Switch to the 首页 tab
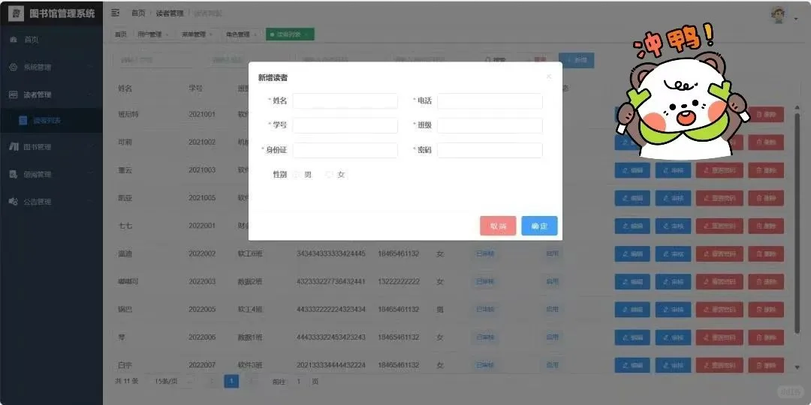811x405 pixels. click(120, 34)
